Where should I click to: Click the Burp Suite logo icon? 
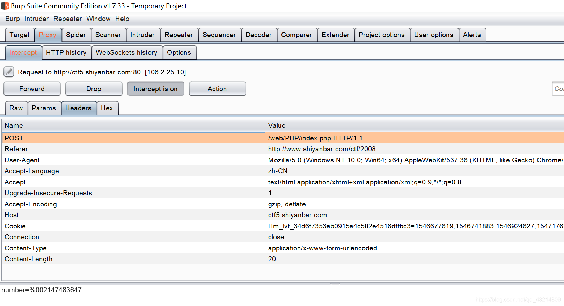(5, 6)
